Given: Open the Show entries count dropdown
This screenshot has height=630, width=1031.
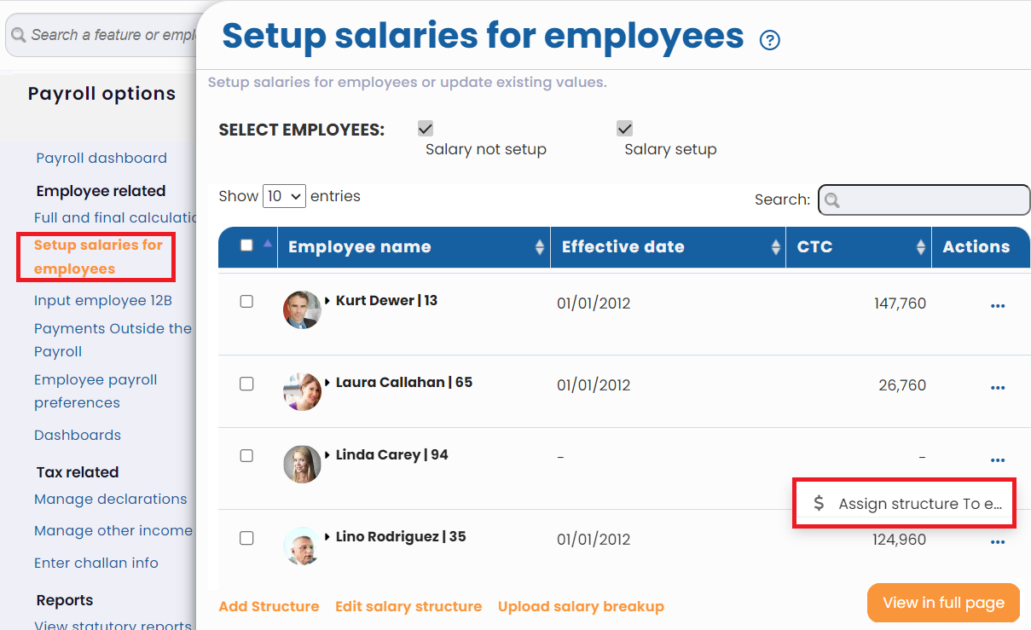Looking at the screenshot, I should (x=284, y=196).
